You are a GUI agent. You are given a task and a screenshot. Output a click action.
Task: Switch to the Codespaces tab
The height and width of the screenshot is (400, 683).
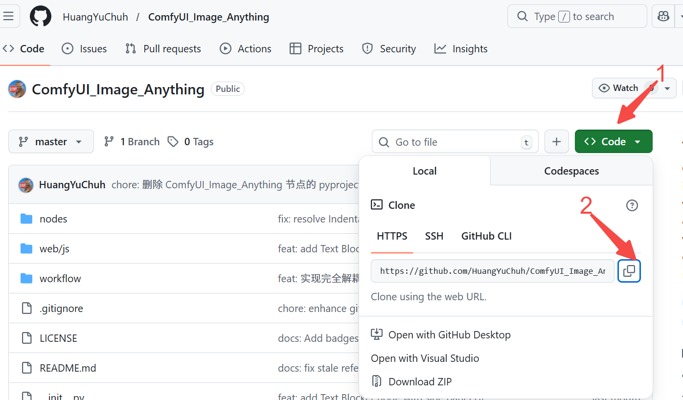coord(571,171)
